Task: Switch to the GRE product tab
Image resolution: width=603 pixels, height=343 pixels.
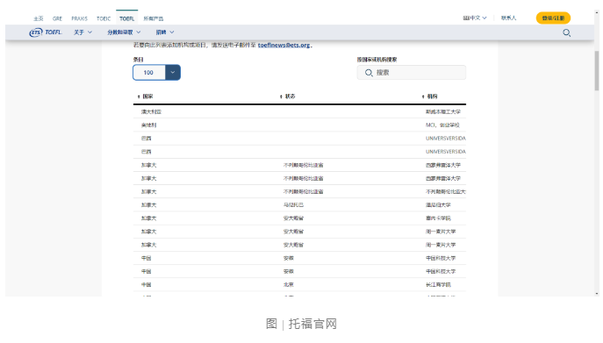Action: [x=57, y=18]
